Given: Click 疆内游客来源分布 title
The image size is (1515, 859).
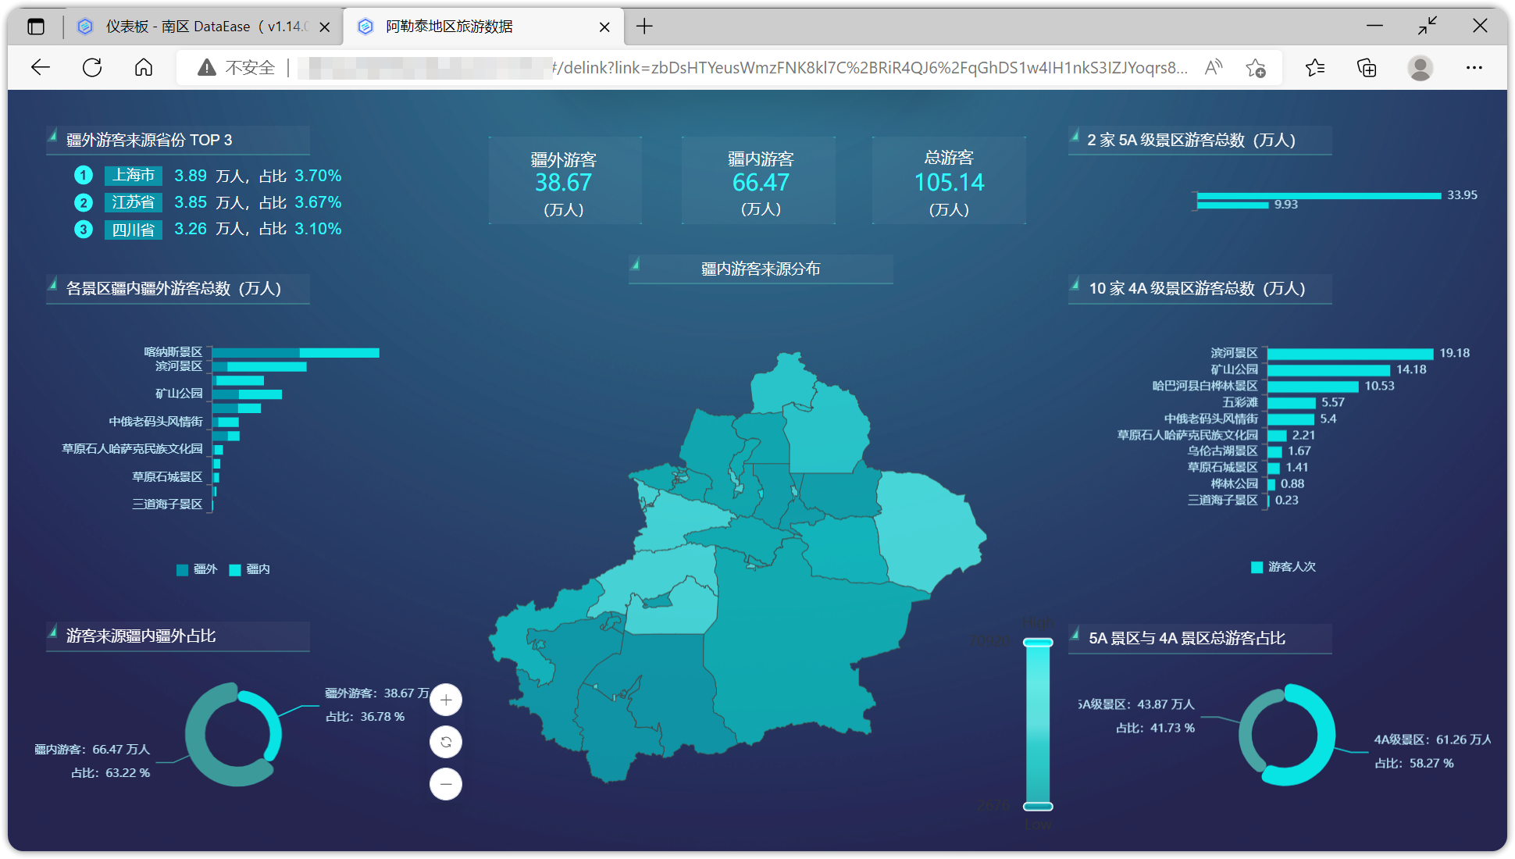Looking at the screenshot, I should pyautogui.click(x=761, y=269).
